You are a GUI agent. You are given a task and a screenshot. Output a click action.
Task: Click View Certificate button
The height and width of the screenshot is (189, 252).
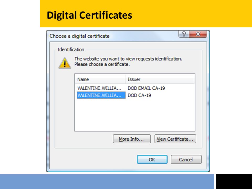point(175,139)
